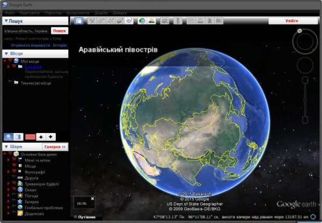Click the save image toolbar icon
This screenshot has height=223, width=322.
(209, 21)
